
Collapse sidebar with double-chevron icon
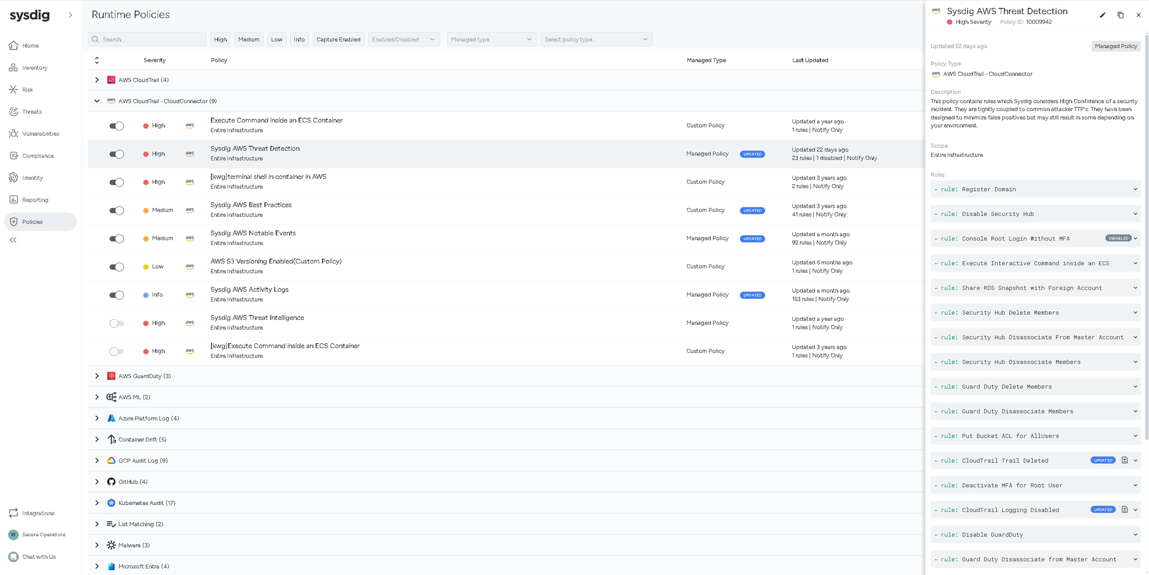tap(13, 240)
